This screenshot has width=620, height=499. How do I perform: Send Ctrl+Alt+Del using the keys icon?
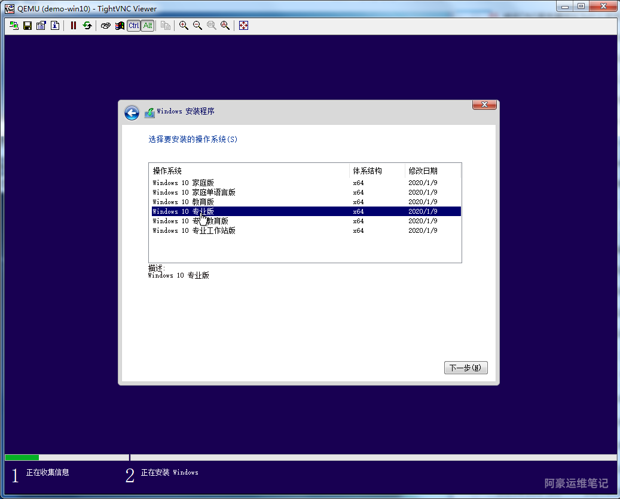click(106, 26)
